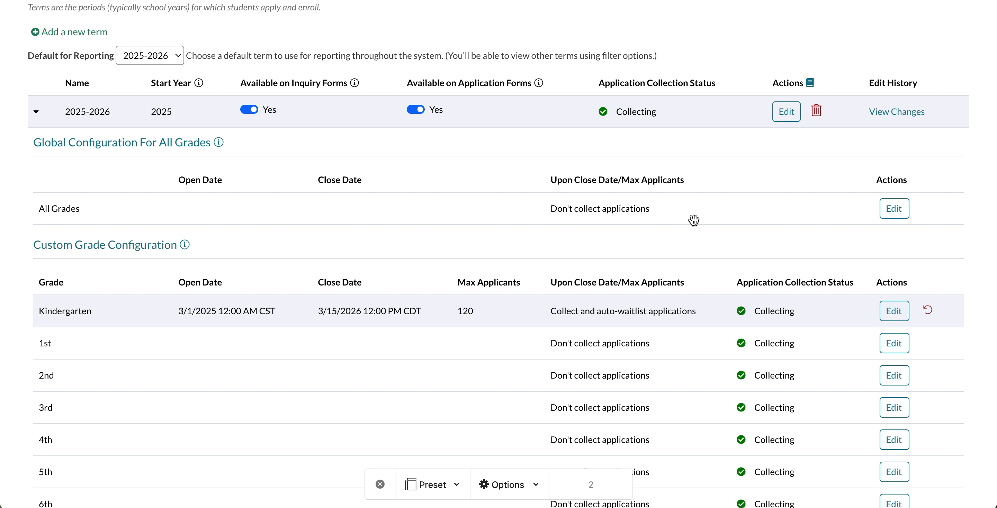Open the Options dropdown menu
Viewport: 997px width, 508px height.
tap(509, 484)
